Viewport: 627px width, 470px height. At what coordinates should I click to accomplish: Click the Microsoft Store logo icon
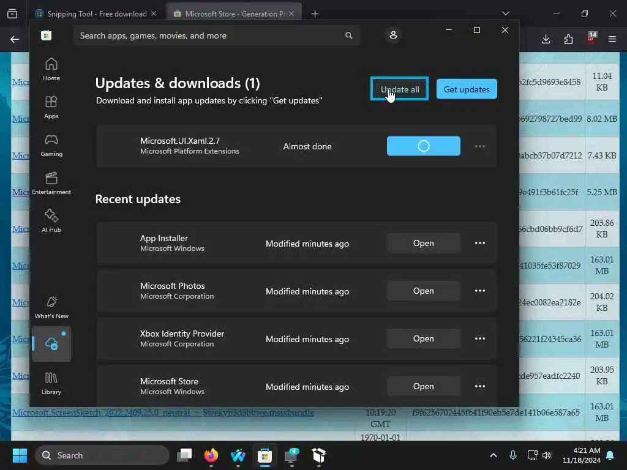[47, 35]
